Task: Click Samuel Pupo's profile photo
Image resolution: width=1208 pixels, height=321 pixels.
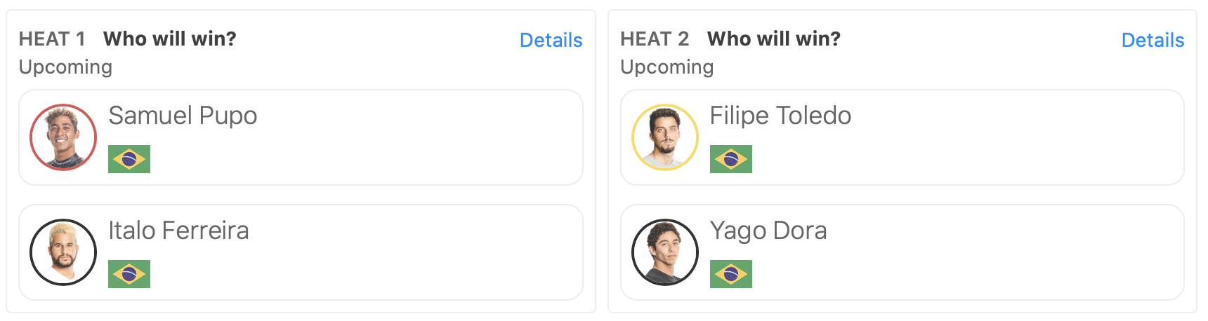Action: point(63,137)
